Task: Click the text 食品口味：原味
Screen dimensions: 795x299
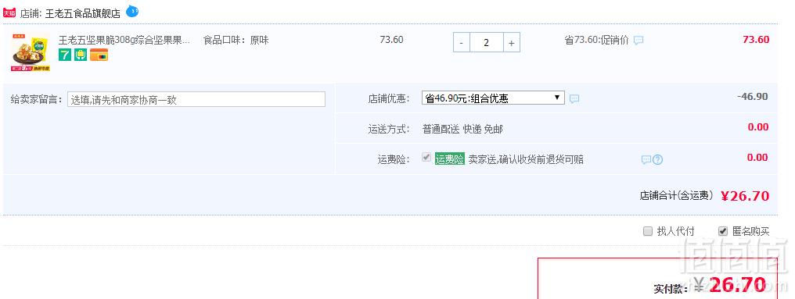Action: pos(236,40)
